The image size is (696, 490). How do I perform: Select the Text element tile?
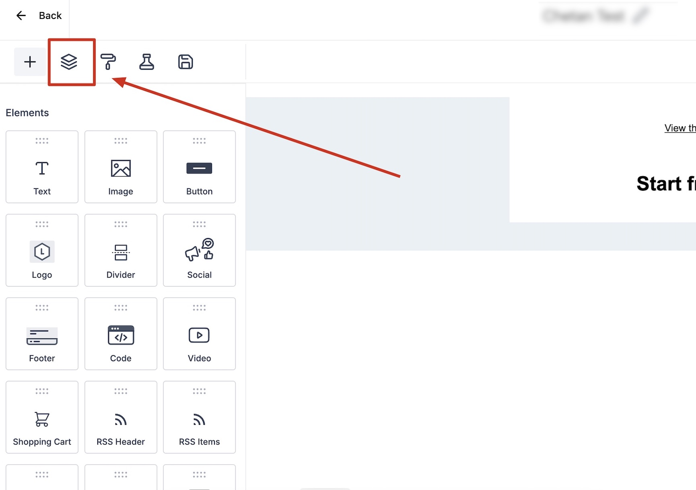[x=42, y=167]
